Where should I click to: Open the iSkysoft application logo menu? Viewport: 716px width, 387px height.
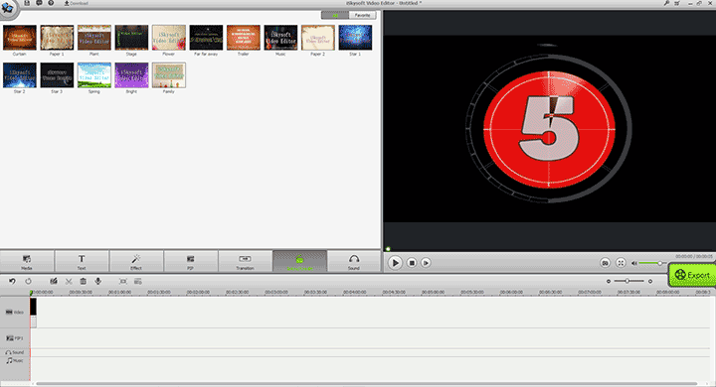click(x=8, y=8)
